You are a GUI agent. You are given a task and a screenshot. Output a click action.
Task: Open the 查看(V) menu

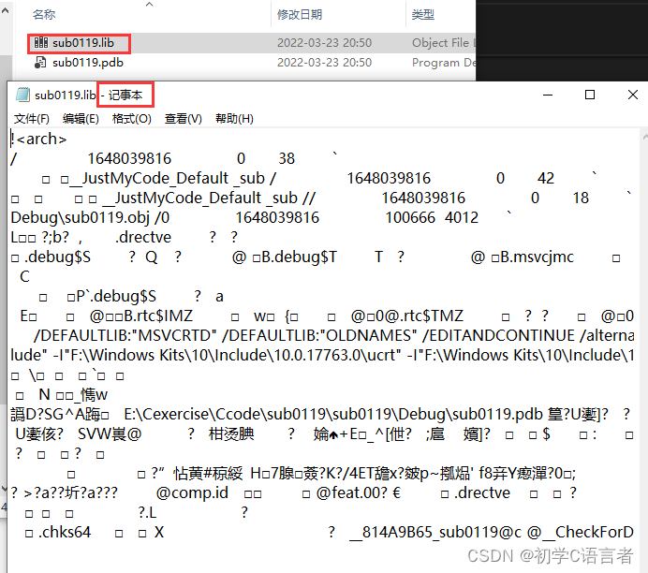click(x=183, y=119)
